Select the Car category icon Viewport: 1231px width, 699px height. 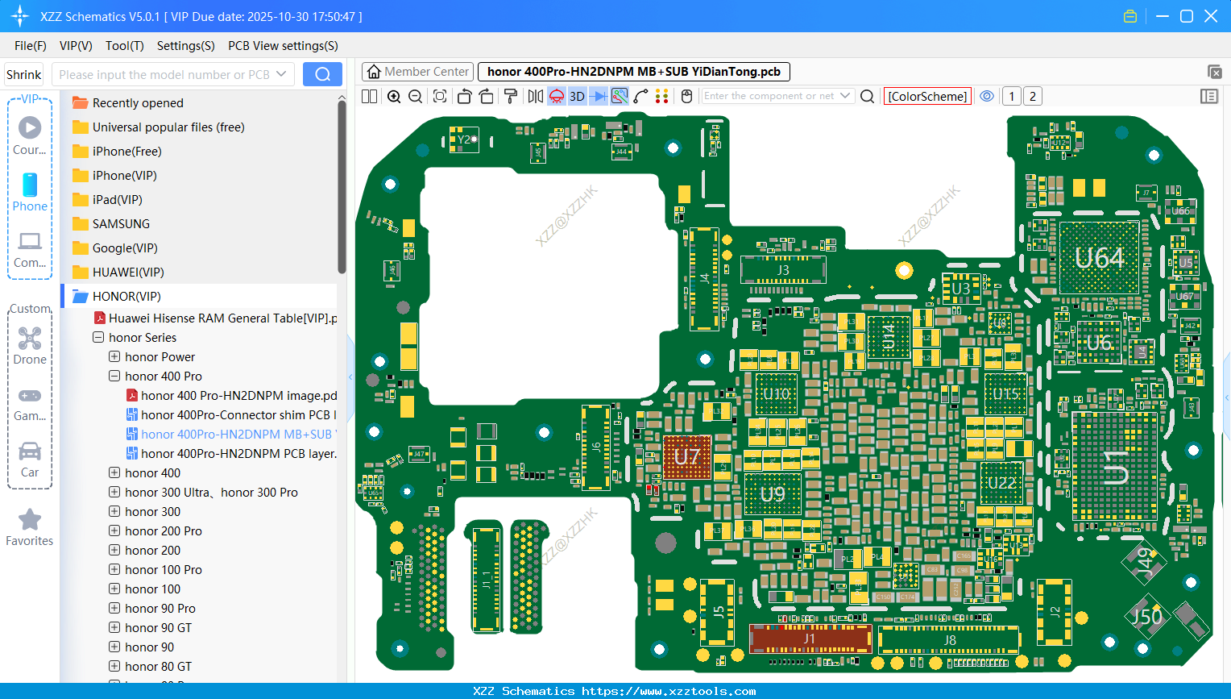tap(30, 460)
